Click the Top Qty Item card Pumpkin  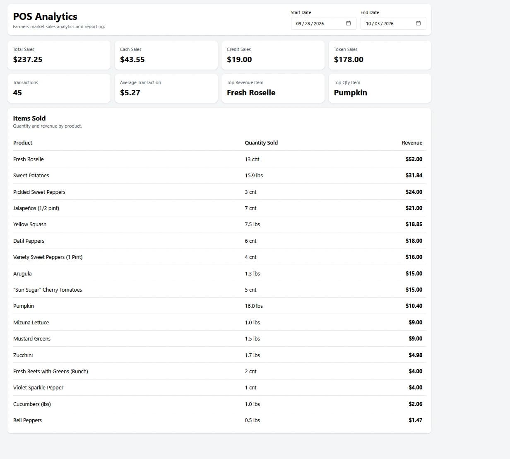click(x=380, y=88)
